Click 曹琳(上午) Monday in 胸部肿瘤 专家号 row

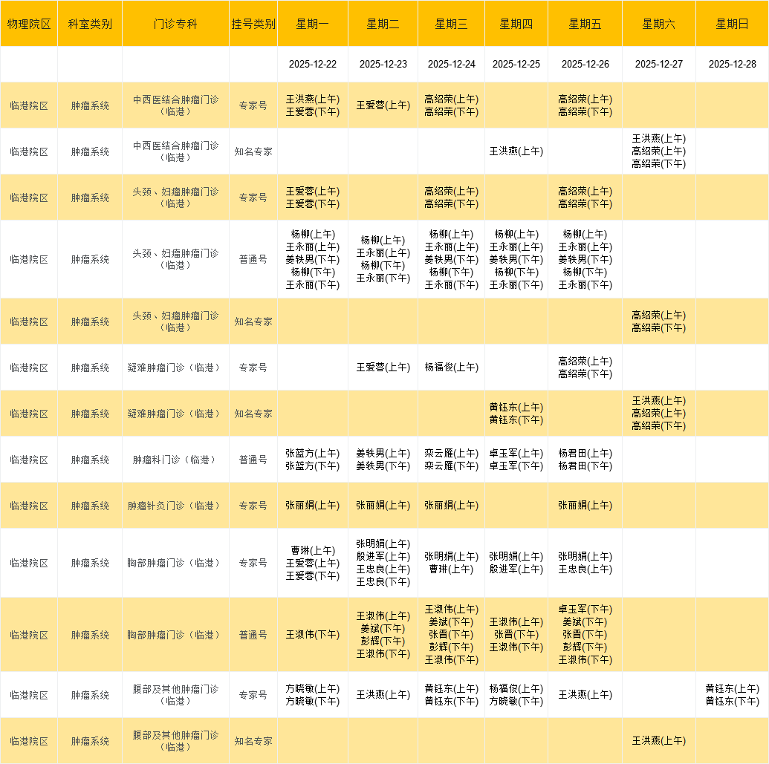[312, 550]
